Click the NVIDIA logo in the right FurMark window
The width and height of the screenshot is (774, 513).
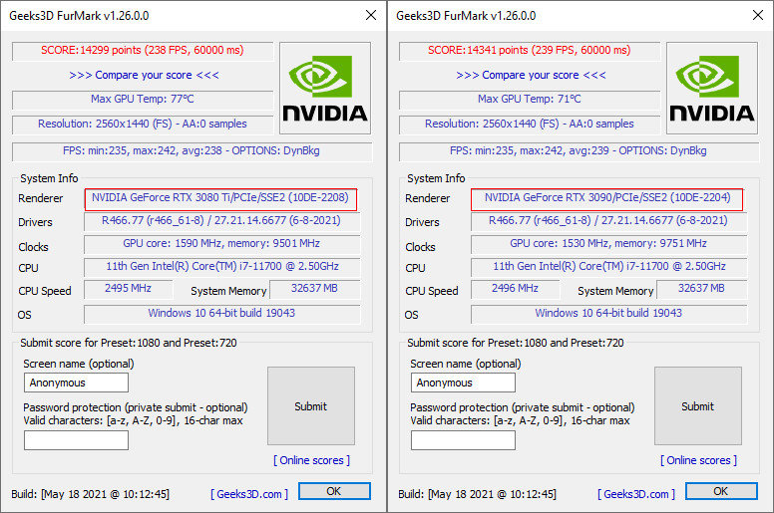point(712,88)
